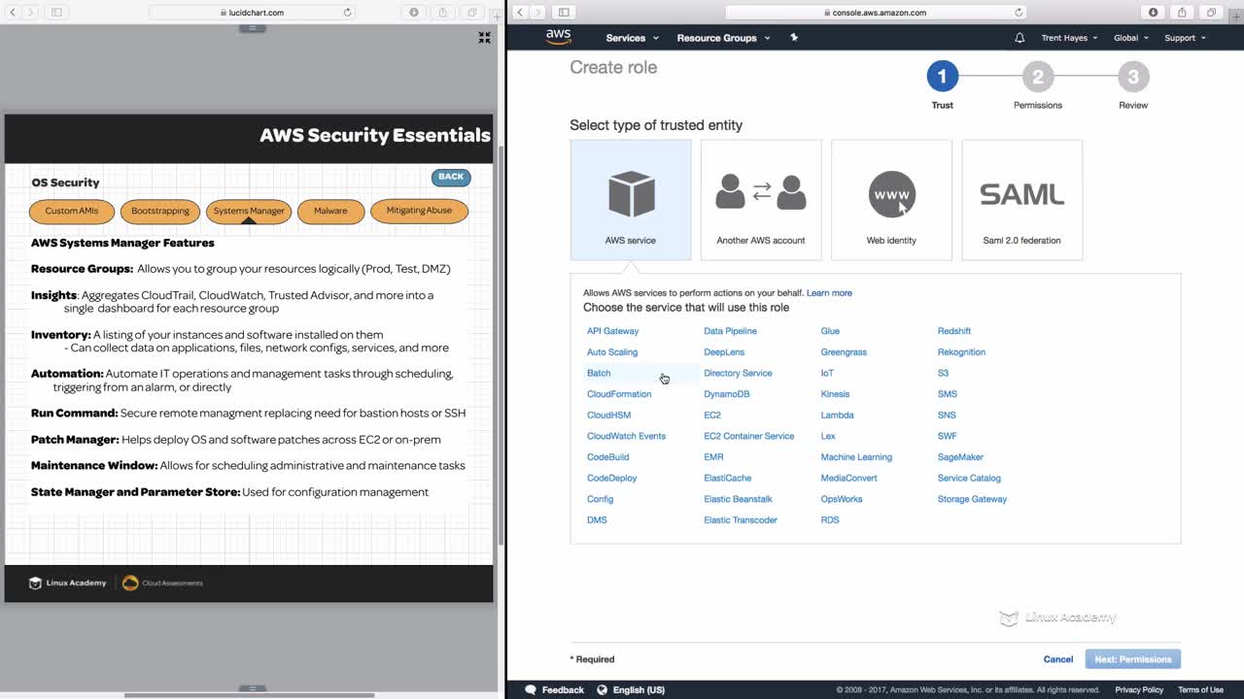Click the AWS logo home icon
The image size is (1244, 699).
pos(558,37)
